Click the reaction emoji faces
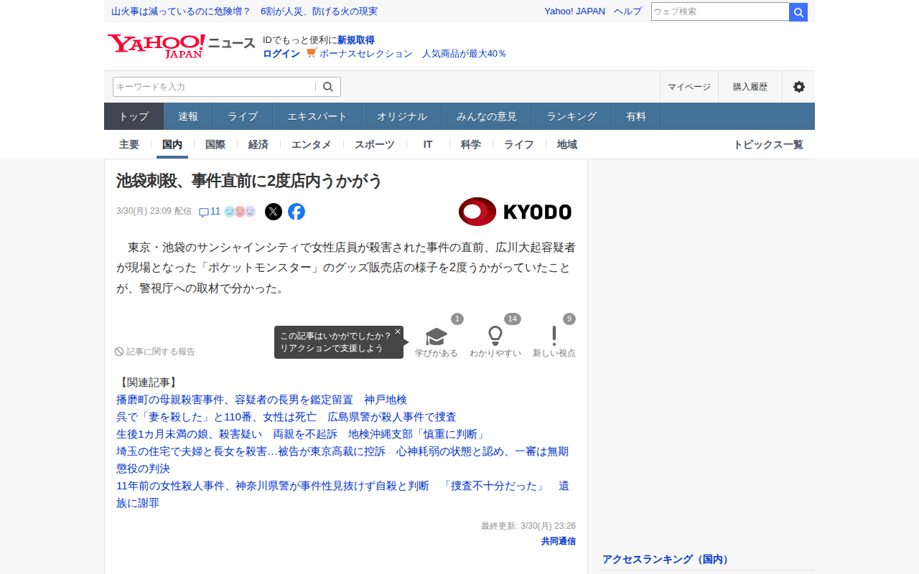Screen dimensions: 919x574 pos(240,212)
